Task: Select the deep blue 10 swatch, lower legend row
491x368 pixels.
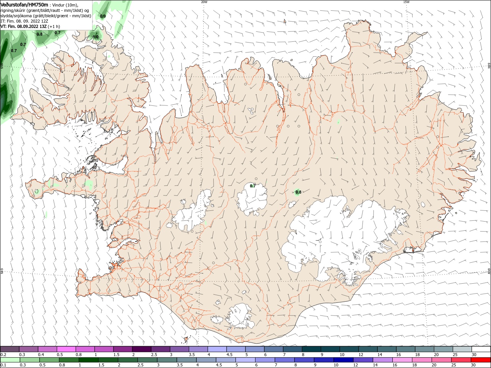Action: pyautogui.click(x=343, y=360)
